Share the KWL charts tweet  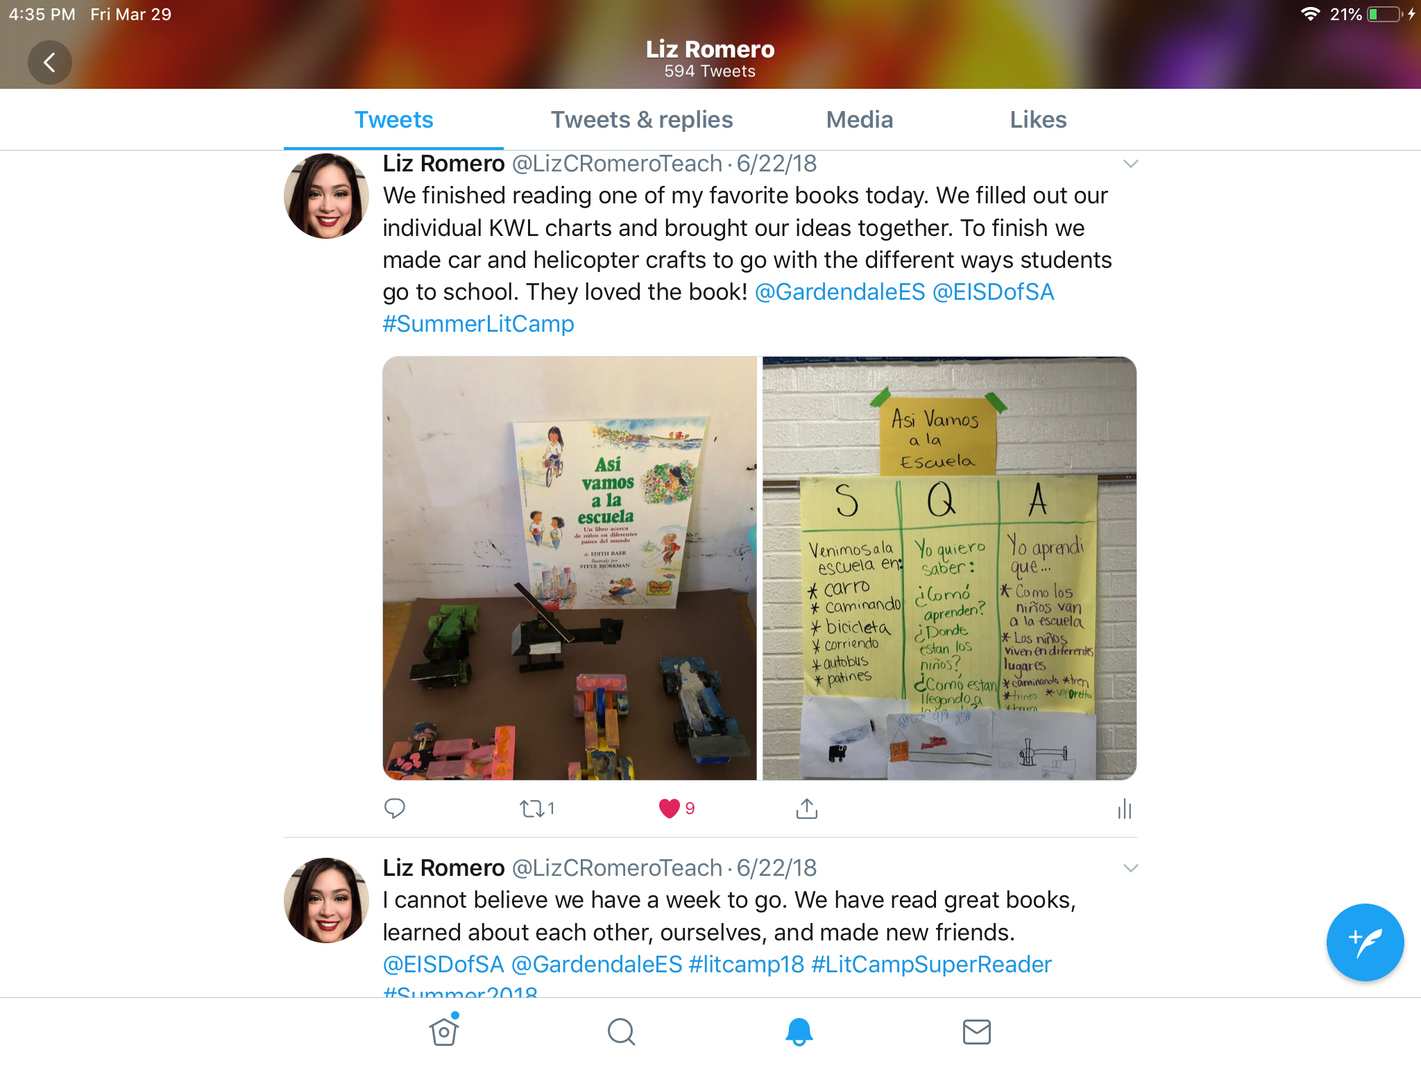pos(806,809)
